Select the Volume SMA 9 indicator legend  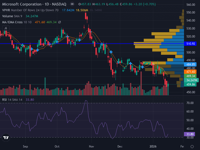[x=12, y=16]
